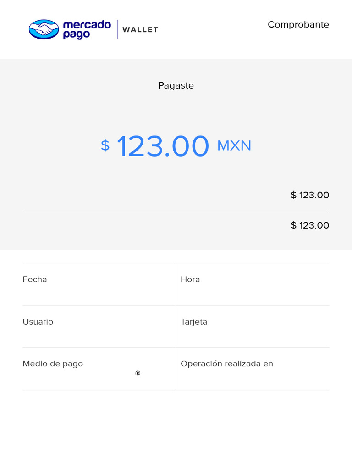Click the large blue 123.00 amount
The width and height of the screenshot is (352, 470).
[x=163, y=146]
